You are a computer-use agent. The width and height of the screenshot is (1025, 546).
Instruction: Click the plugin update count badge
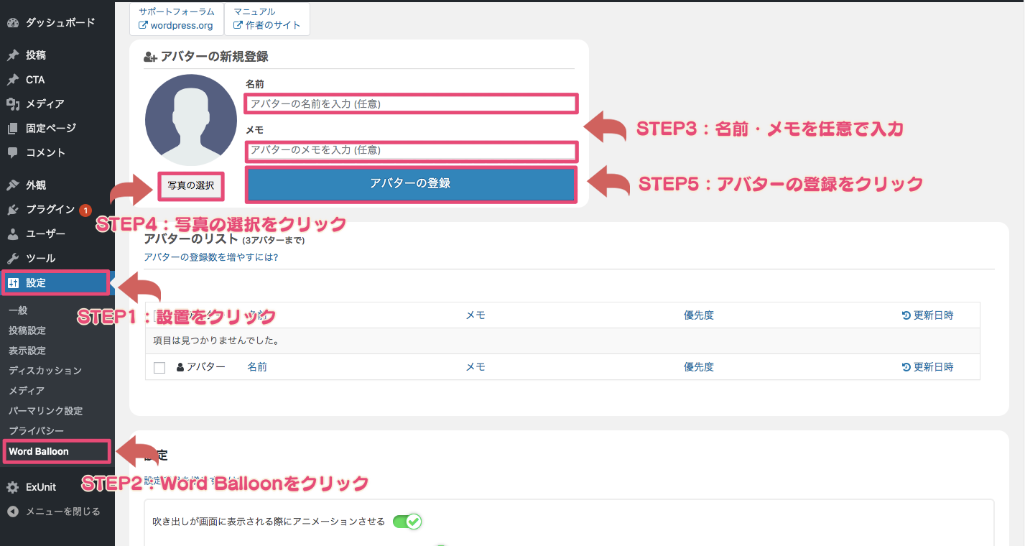[85, 210]
